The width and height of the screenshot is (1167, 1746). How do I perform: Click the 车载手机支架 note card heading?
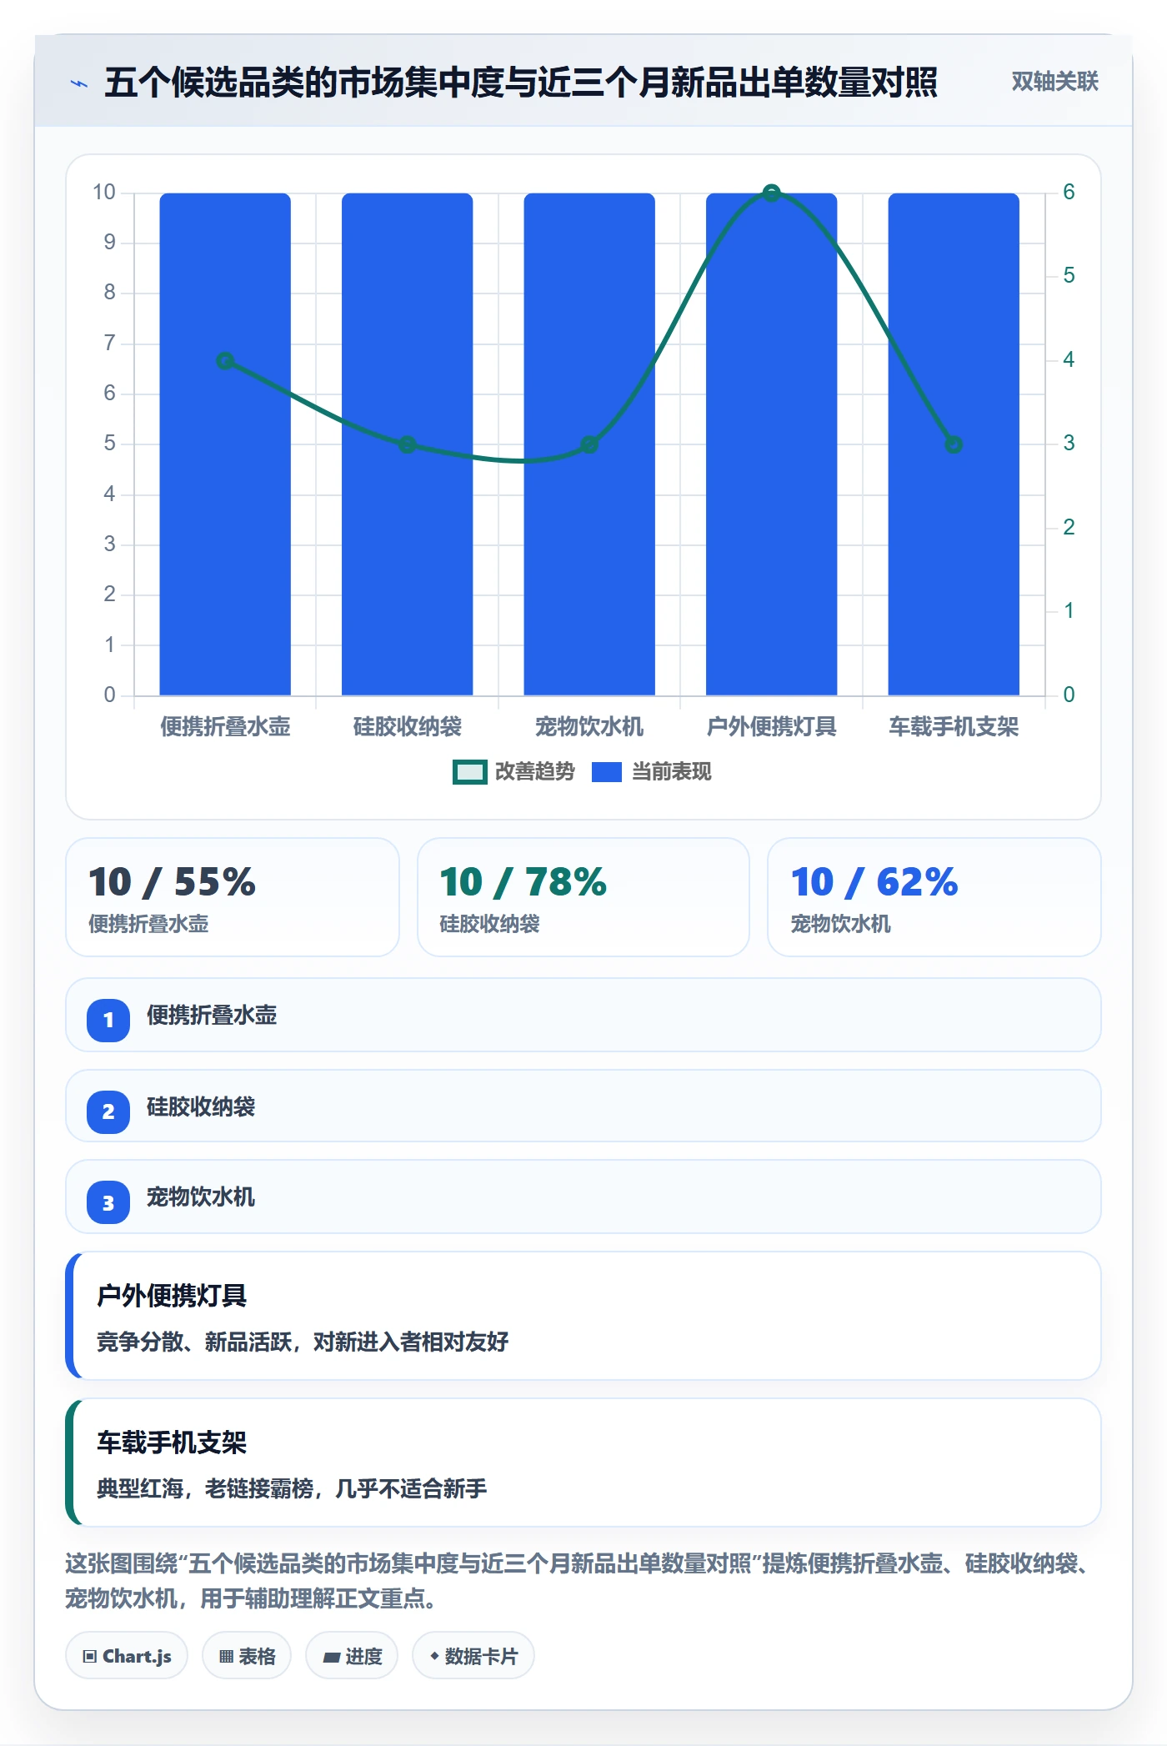(x=172, y=1442)
